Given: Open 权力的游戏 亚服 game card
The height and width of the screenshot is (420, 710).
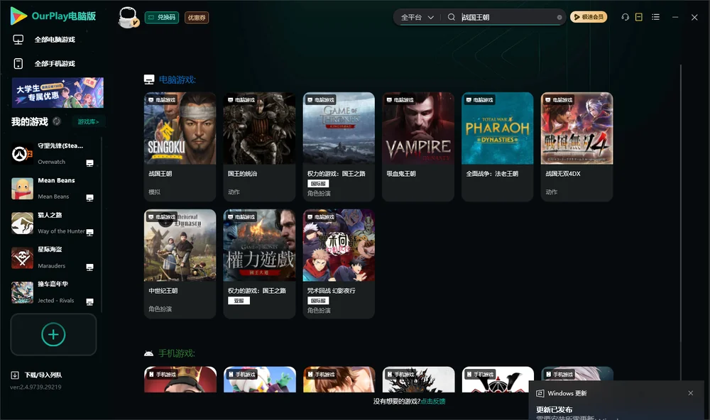Looking at the screenshot, I should (259, 264).
